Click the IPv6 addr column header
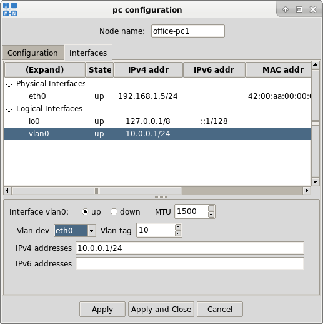 (214, 70)
